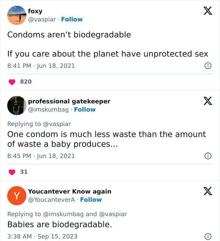This screenshot has width=220, height=241.
Task: Open the orange Y avatar
Action: [x=17, y=195]
